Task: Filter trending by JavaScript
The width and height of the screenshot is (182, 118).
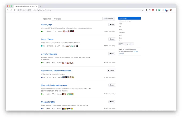Action: 122,32
